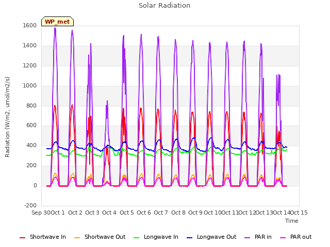Click the 800 y-axis tick label
Image resolution: width=330 pixels, height=247 pixels.
31,105
